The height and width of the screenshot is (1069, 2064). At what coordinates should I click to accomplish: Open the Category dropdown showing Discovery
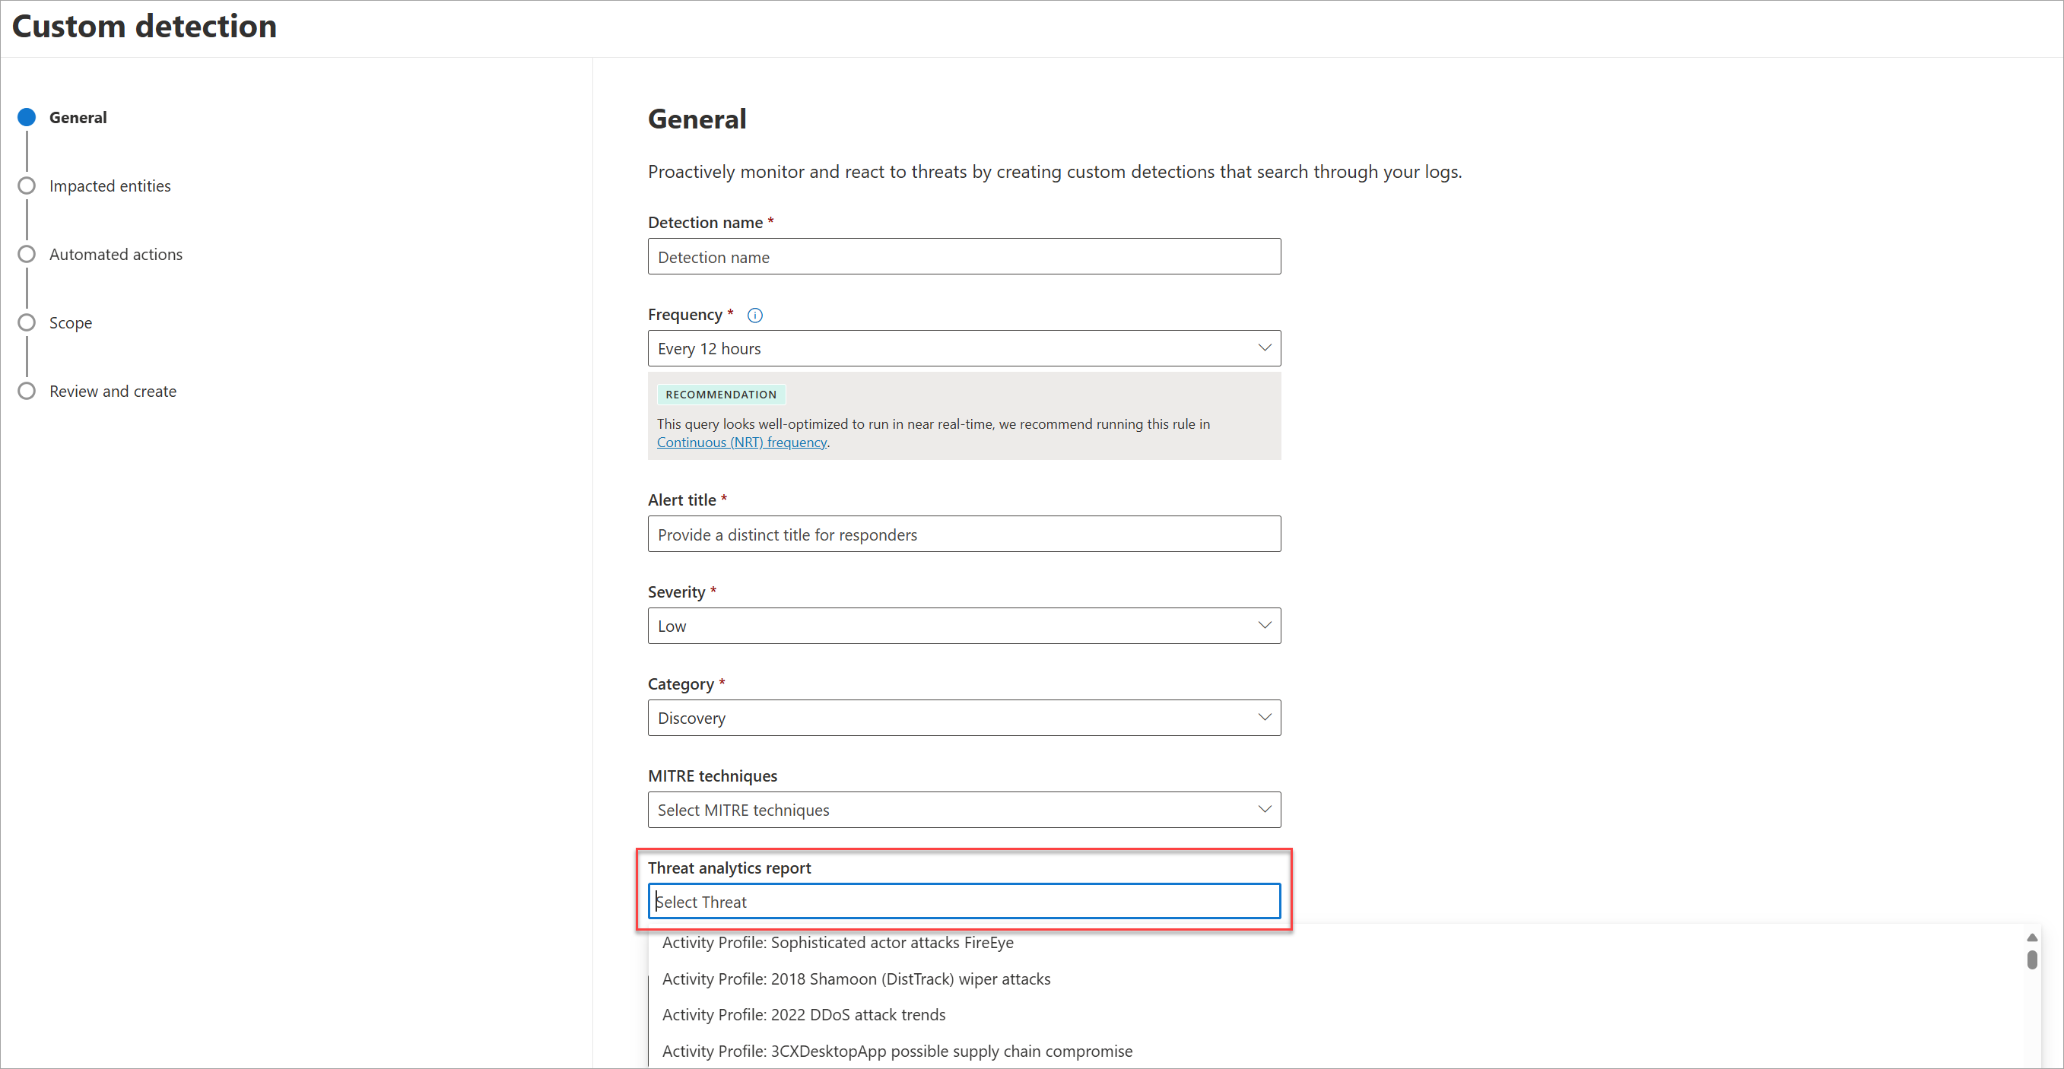click(964, 718)
